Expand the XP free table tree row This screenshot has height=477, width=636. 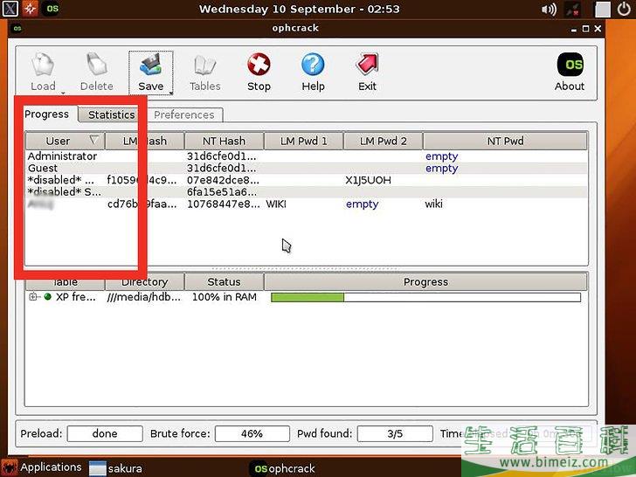point(33,297)
